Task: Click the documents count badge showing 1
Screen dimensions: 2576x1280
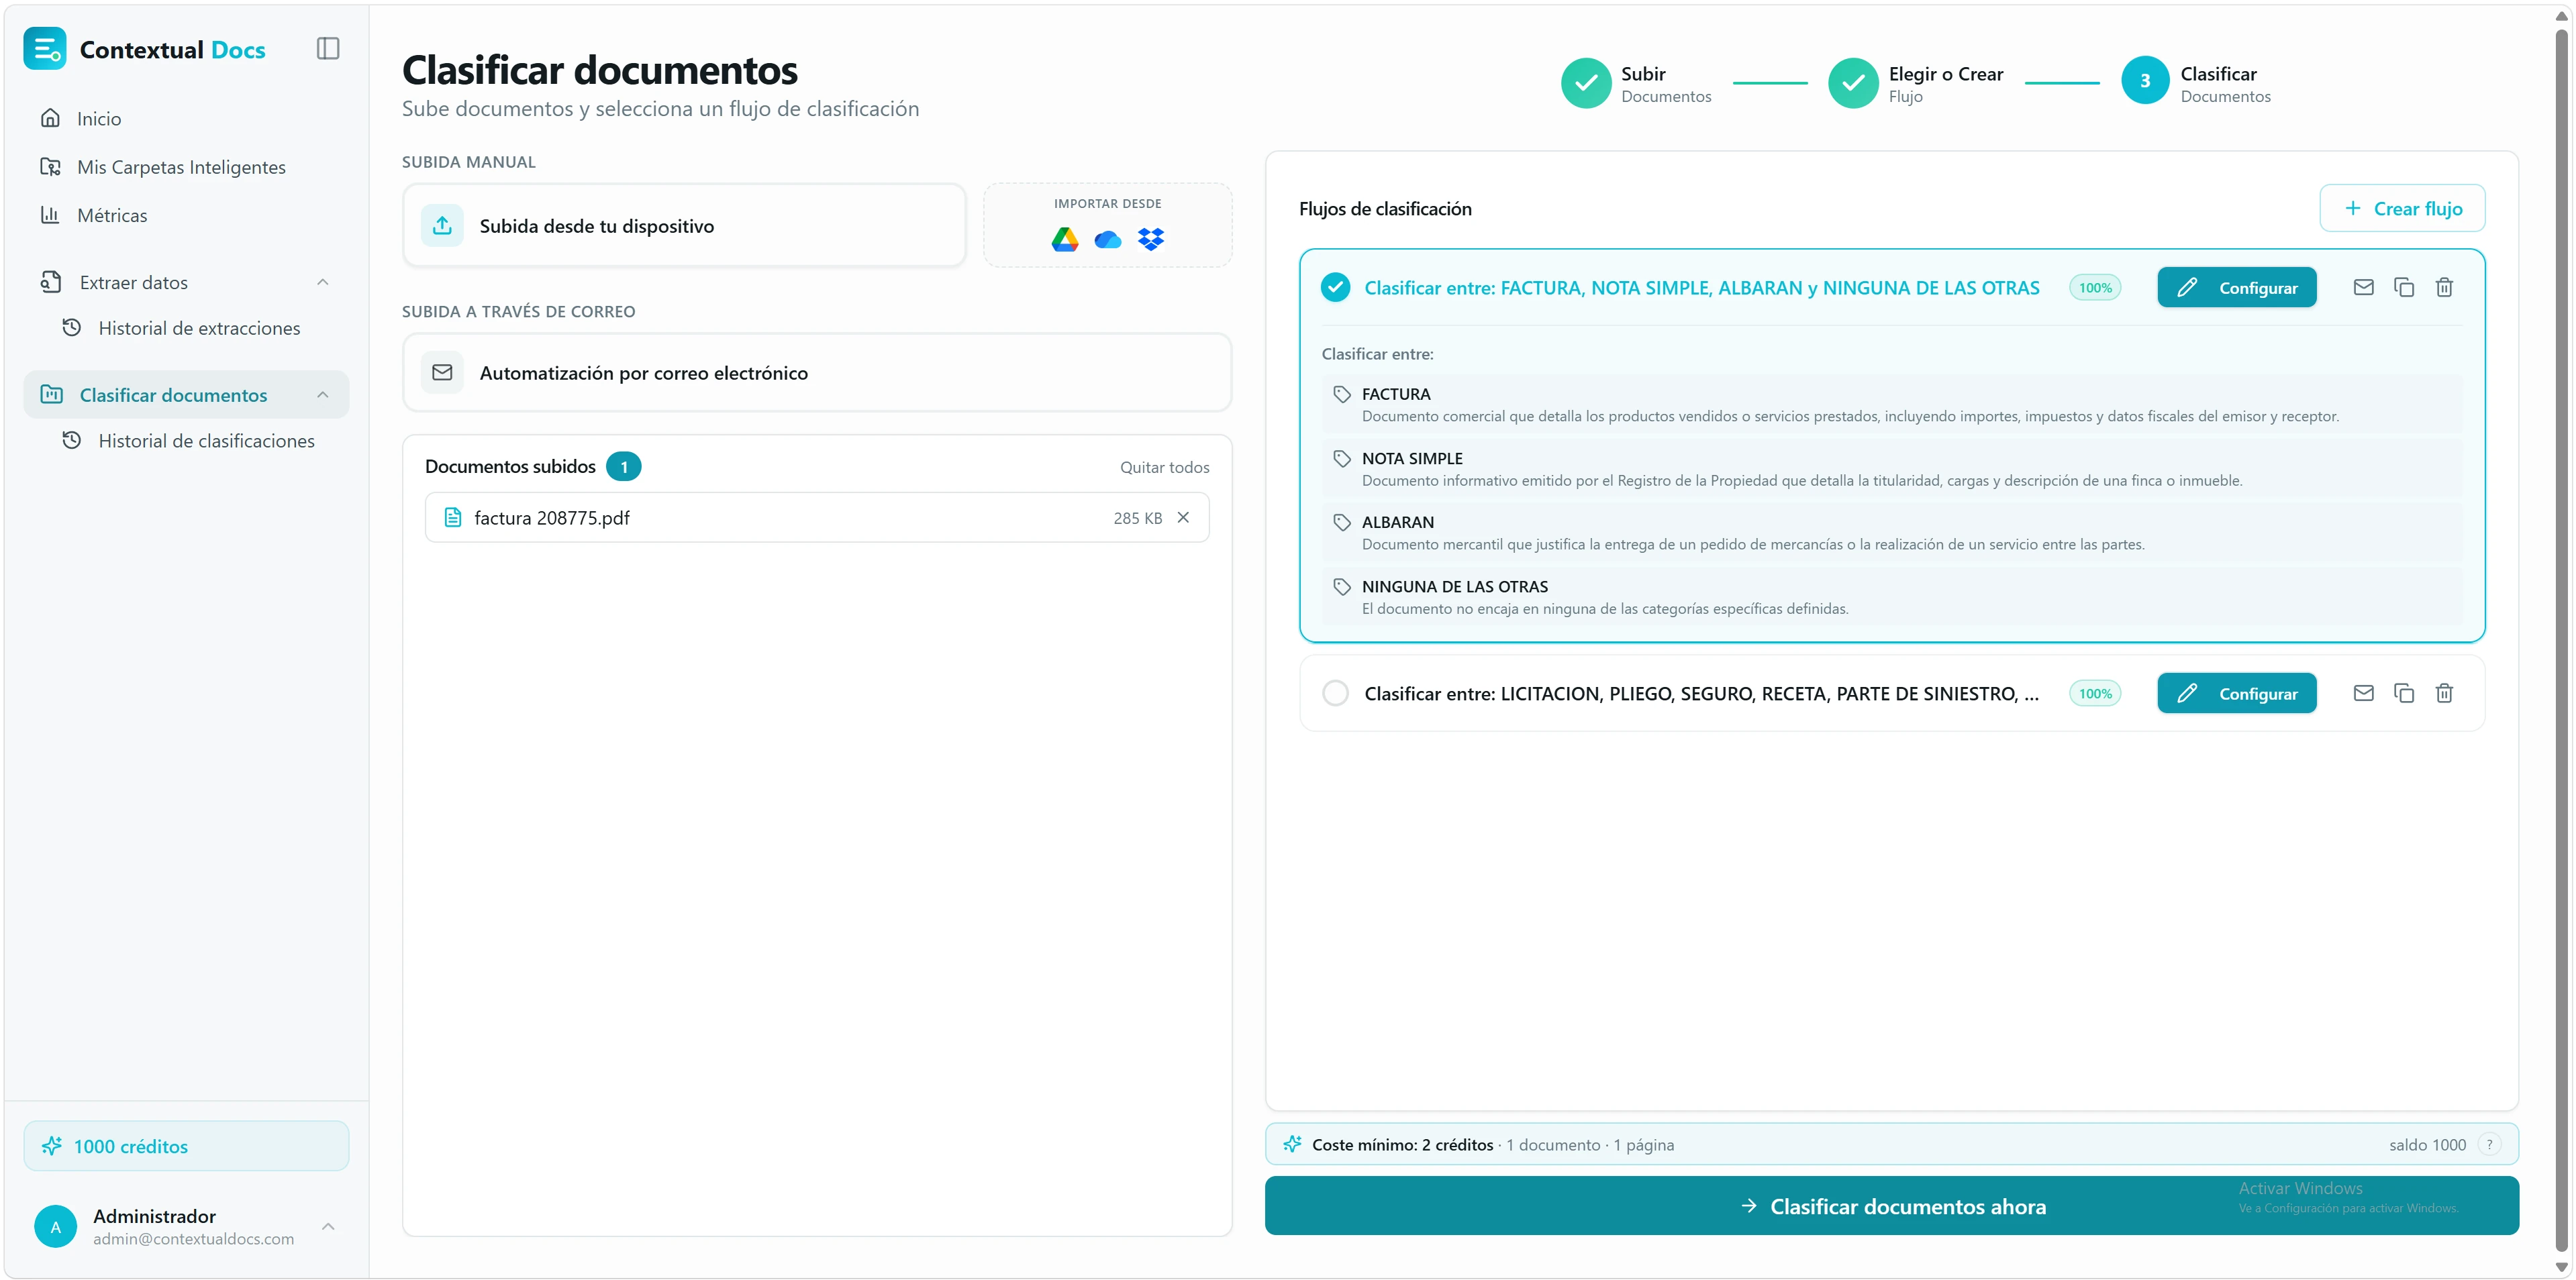Action: [x=624, y=467]
